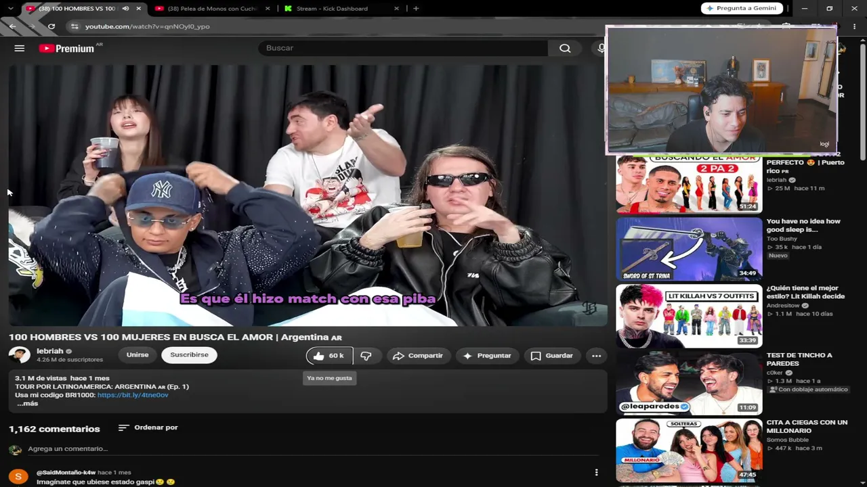Open the Ordenar por sort menu
867x487 pixels.
(148, 427)
